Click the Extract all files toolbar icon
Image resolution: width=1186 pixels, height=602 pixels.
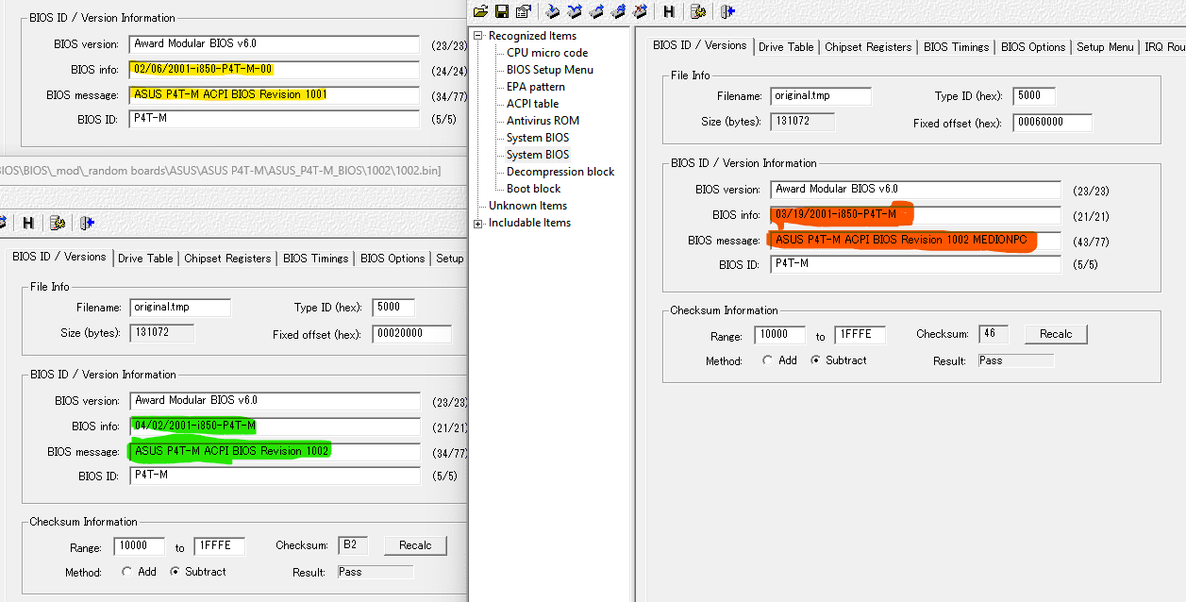[x=618, y=11]
